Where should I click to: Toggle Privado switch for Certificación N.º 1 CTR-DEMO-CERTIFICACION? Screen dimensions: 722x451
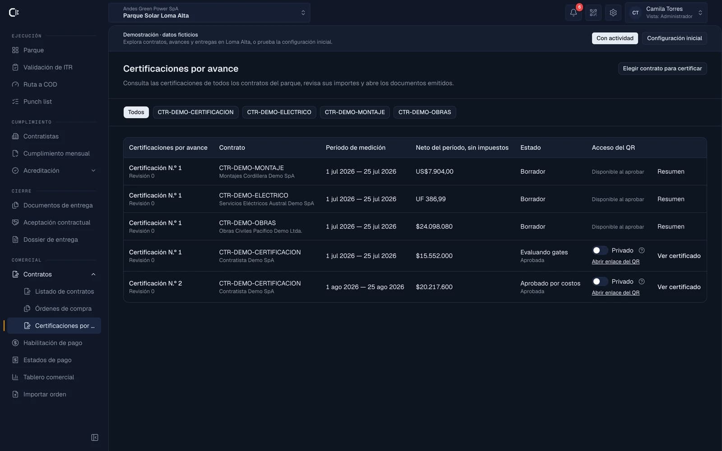pos(600,250)
